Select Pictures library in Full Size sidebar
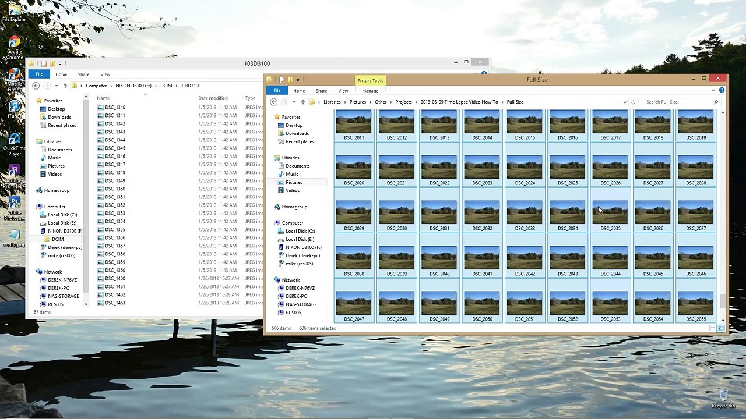The image size is (746, 419). coord(294,182)
